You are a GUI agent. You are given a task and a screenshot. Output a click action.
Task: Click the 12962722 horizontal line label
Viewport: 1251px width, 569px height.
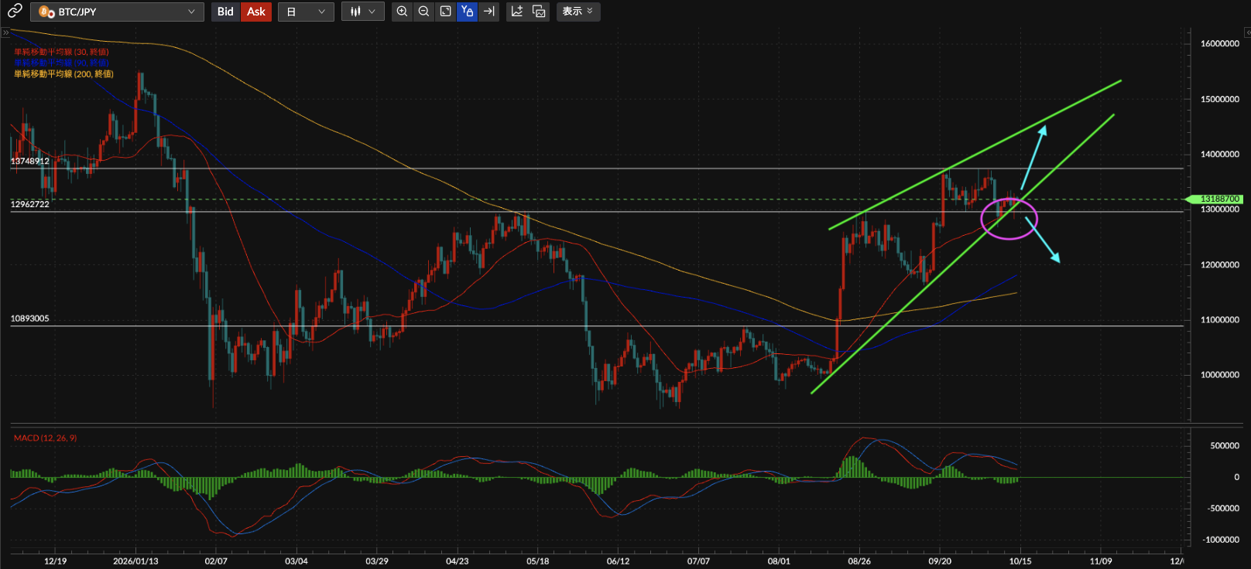(29, 204)
